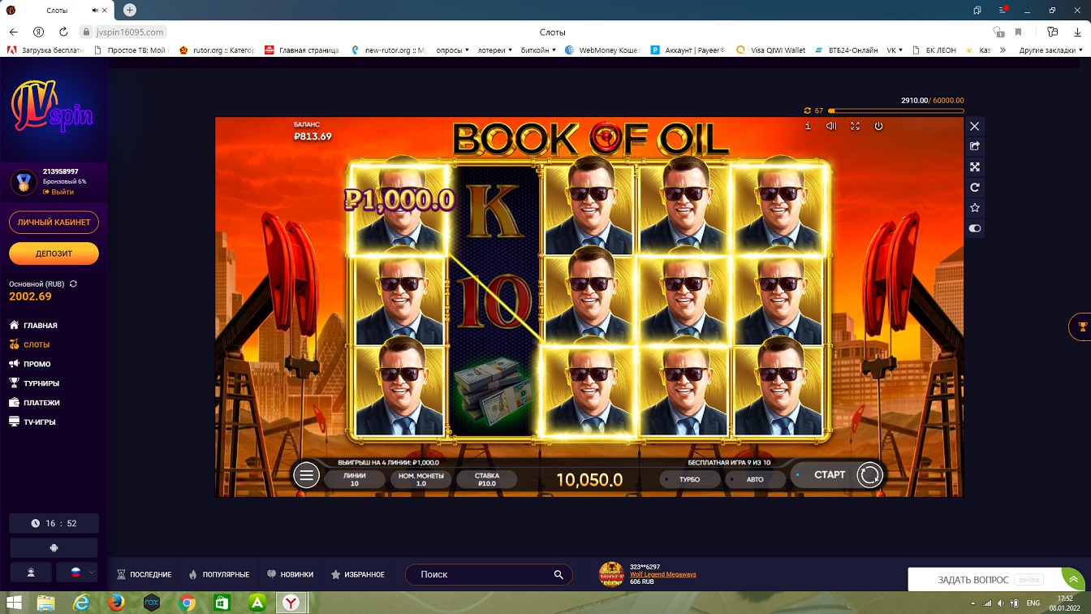
Task: Add game to favorites with star icon
Action: [x=975, y=208]
